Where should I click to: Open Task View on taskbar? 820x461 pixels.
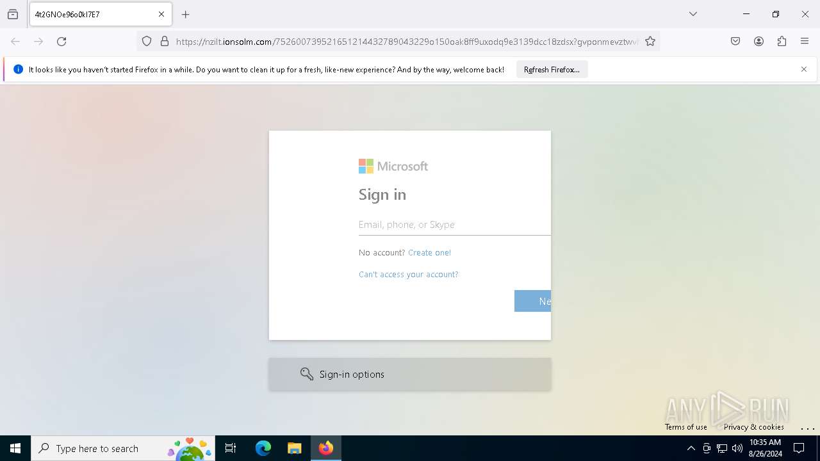[x=231, y=448]
